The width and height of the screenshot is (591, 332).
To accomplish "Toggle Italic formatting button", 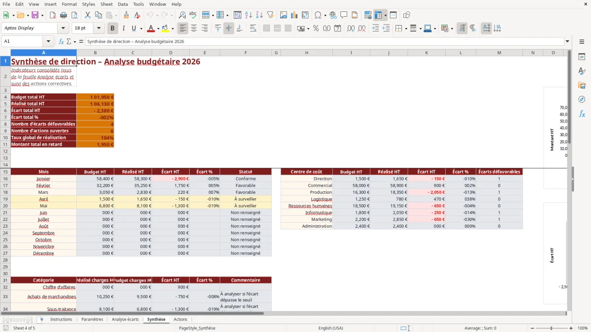I will [x=124, y=29].
